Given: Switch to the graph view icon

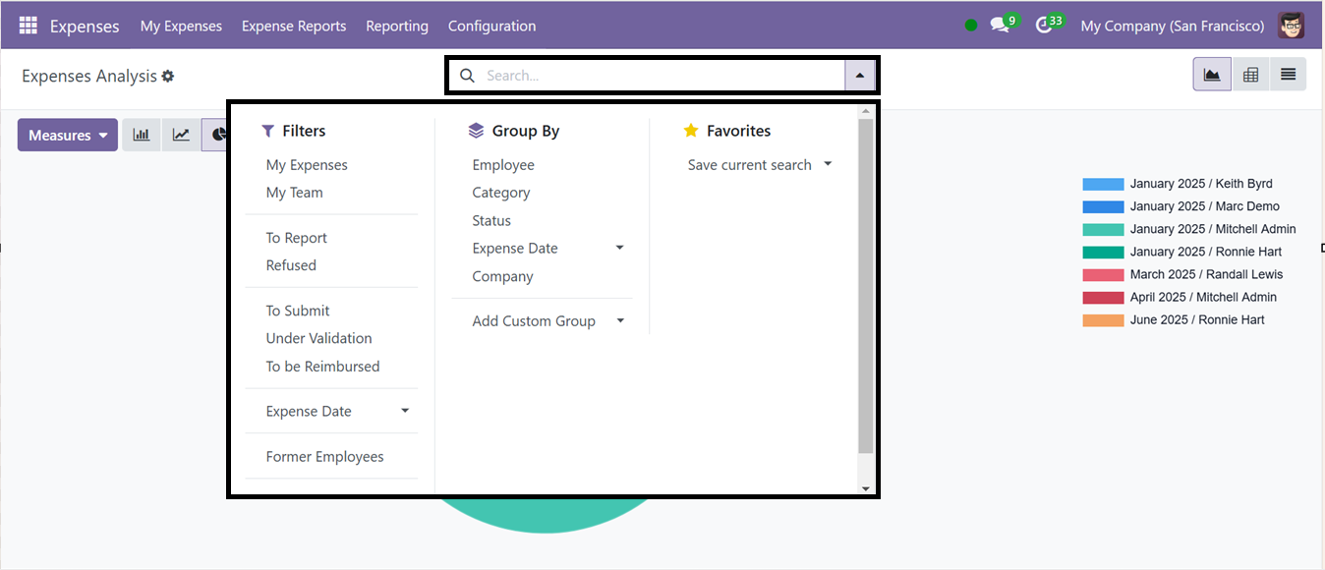Looking at the screenshot, I should [x=1212, y=75].
